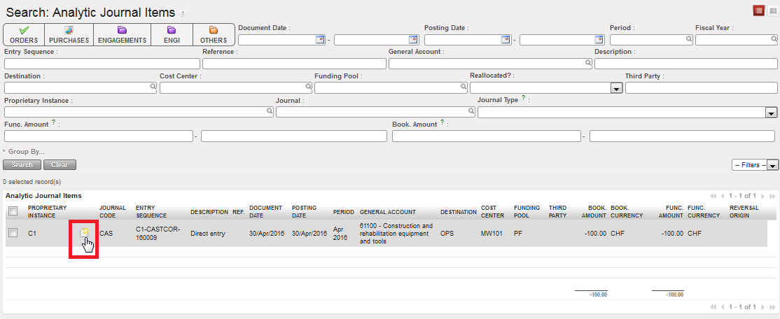Viewport: 780px width, 319px height.
Task: Sort by the General Account column header
Action: (388, 212)
